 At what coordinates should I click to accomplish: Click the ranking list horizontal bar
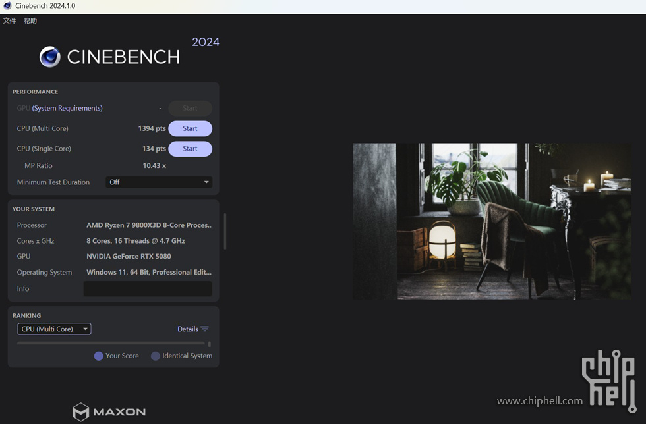tap(111, 343)
